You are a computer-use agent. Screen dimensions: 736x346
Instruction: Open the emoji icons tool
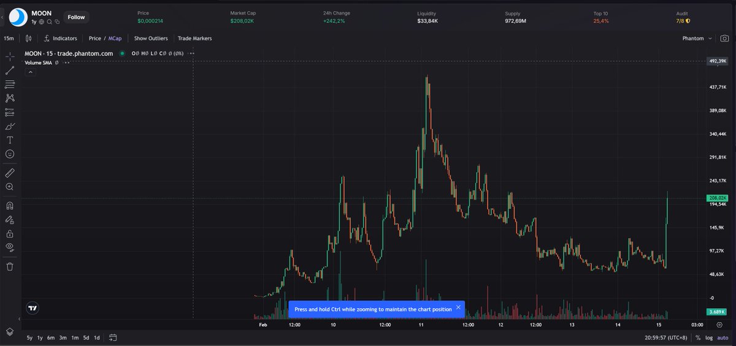coord(10,154)
